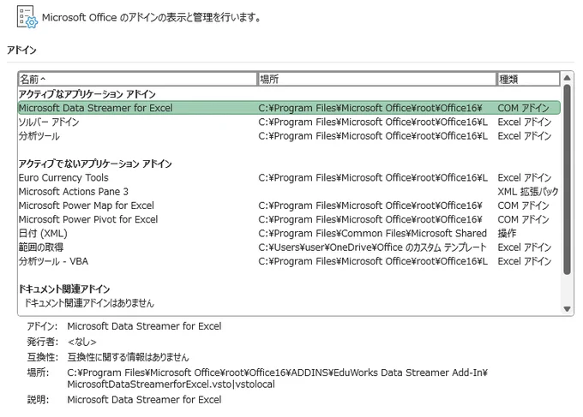Click the 場所 column header
The height and width of the screenshot is (417, 583).
click(x=376, y=79)
